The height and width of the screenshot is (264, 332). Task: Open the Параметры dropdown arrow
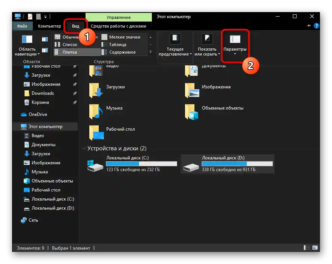click(235, 54)
